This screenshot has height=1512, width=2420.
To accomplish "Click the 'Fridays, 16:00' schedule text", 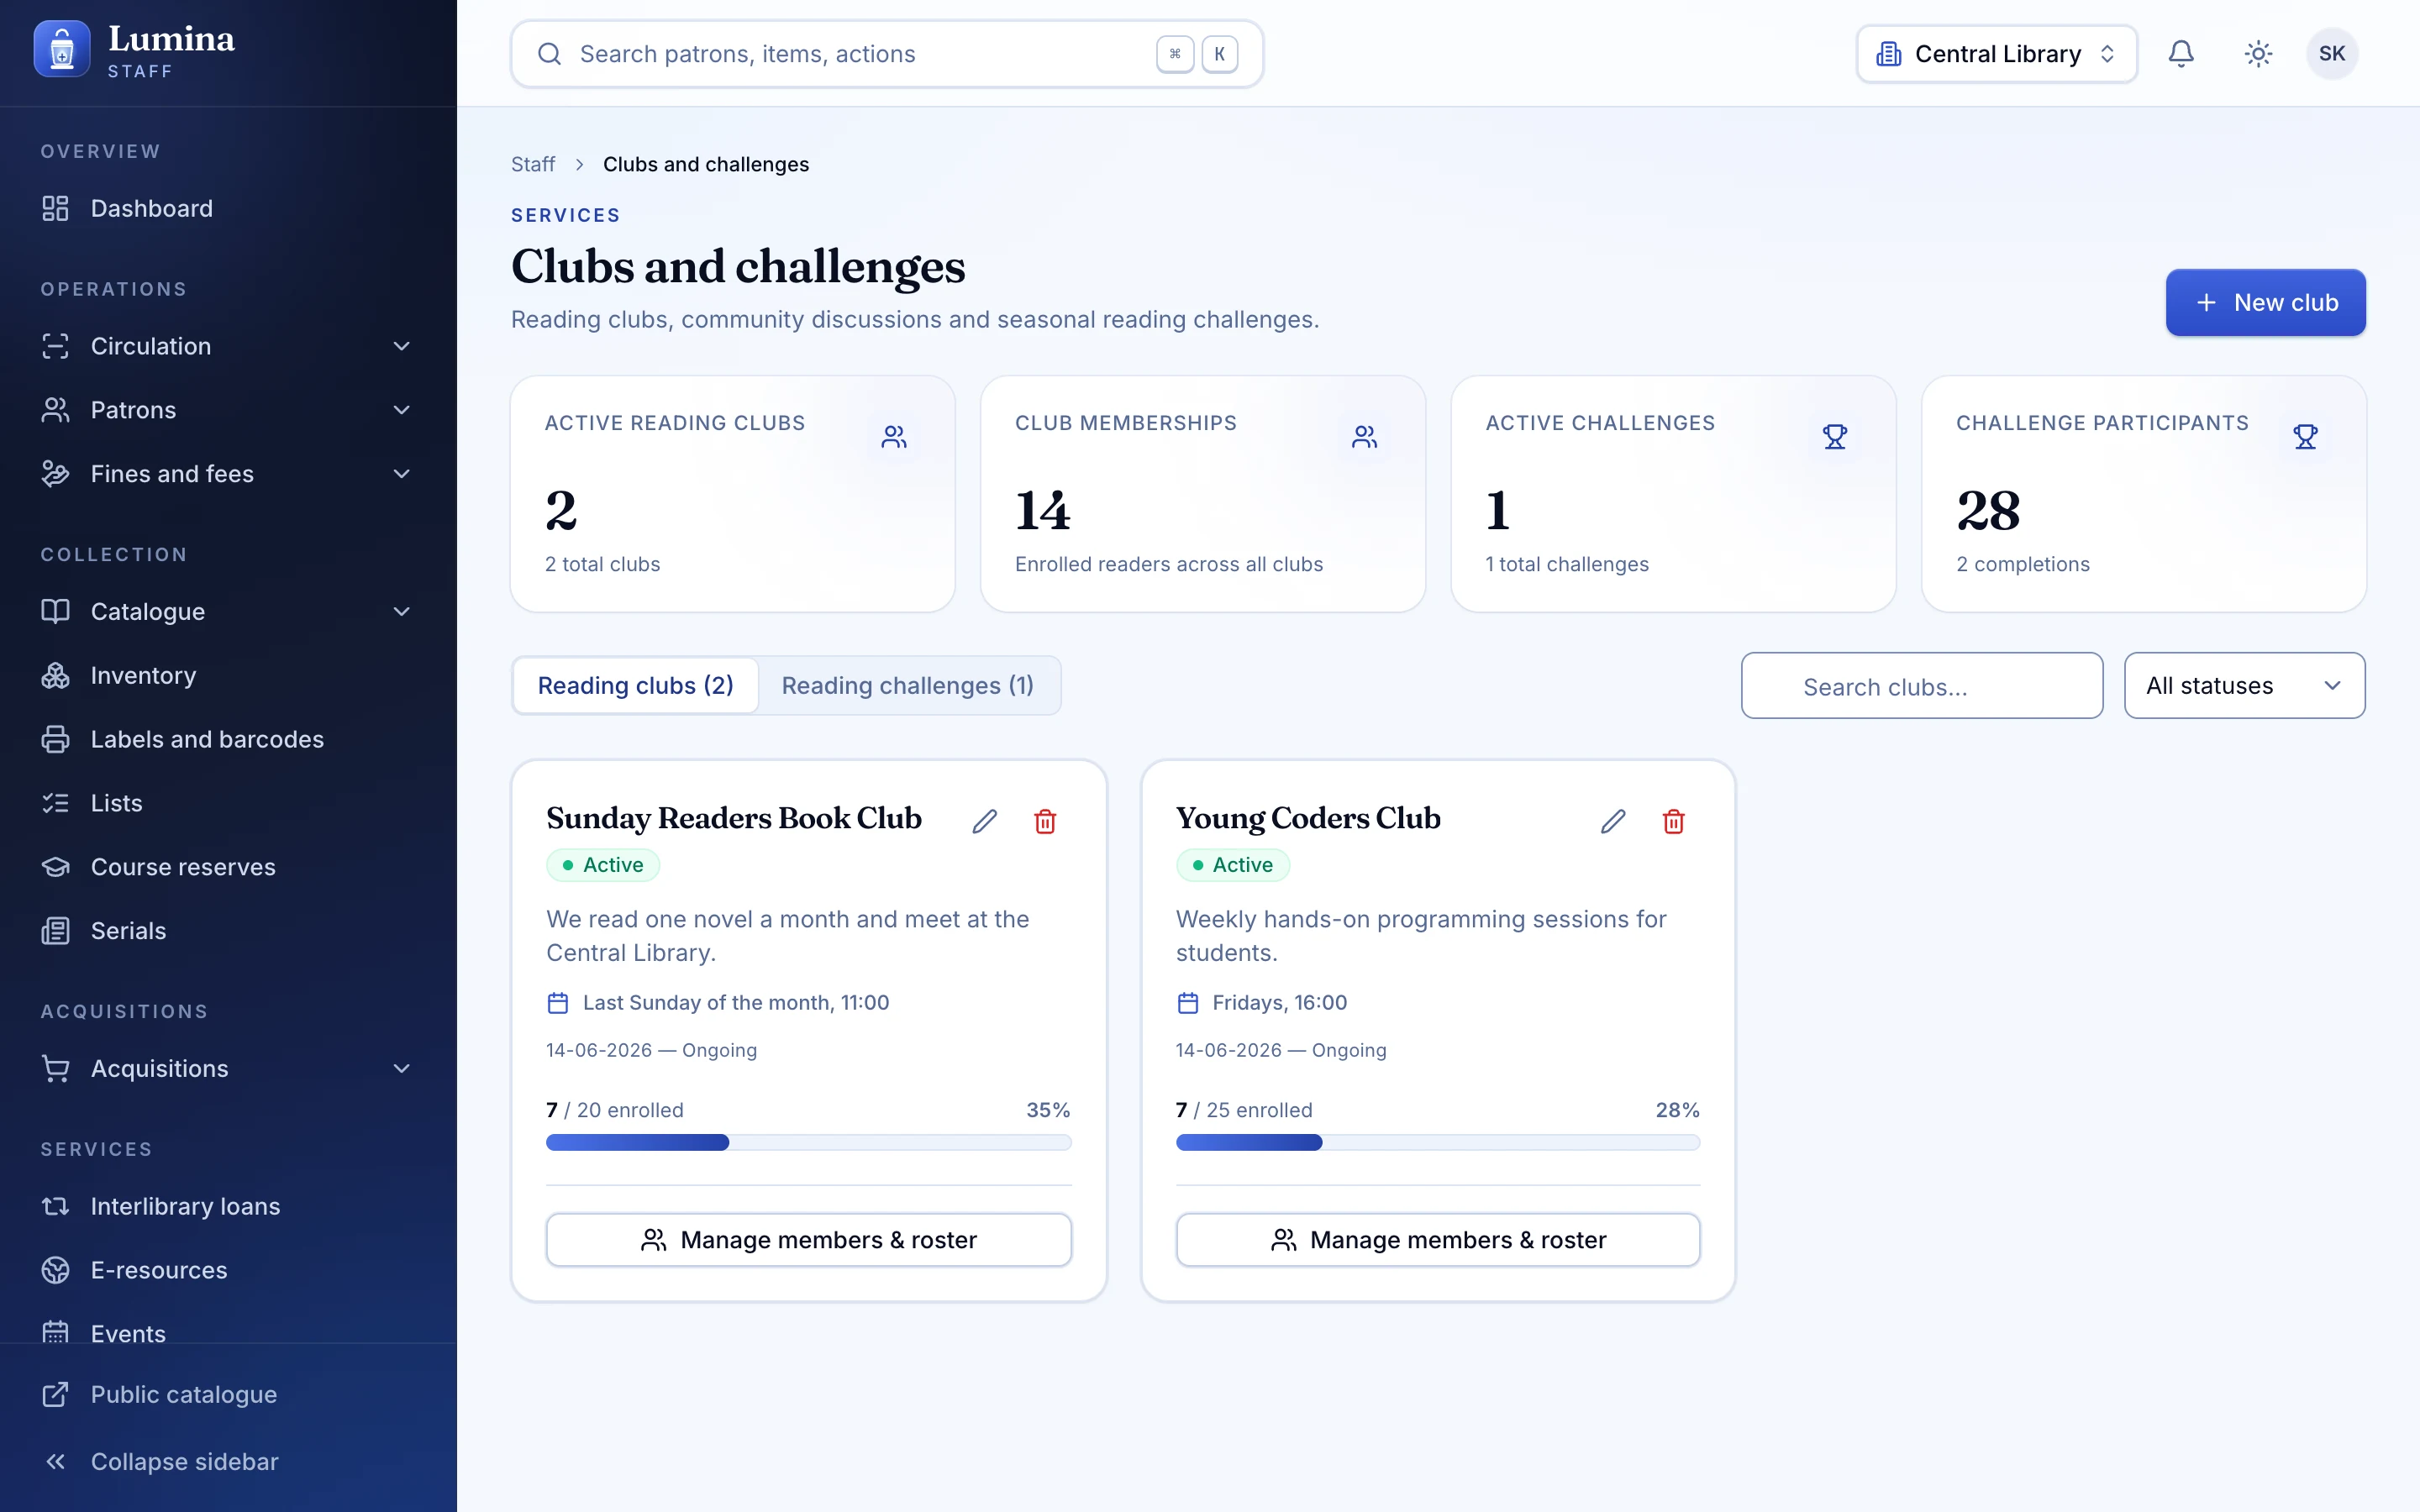I will (x=1279, y=1002).
